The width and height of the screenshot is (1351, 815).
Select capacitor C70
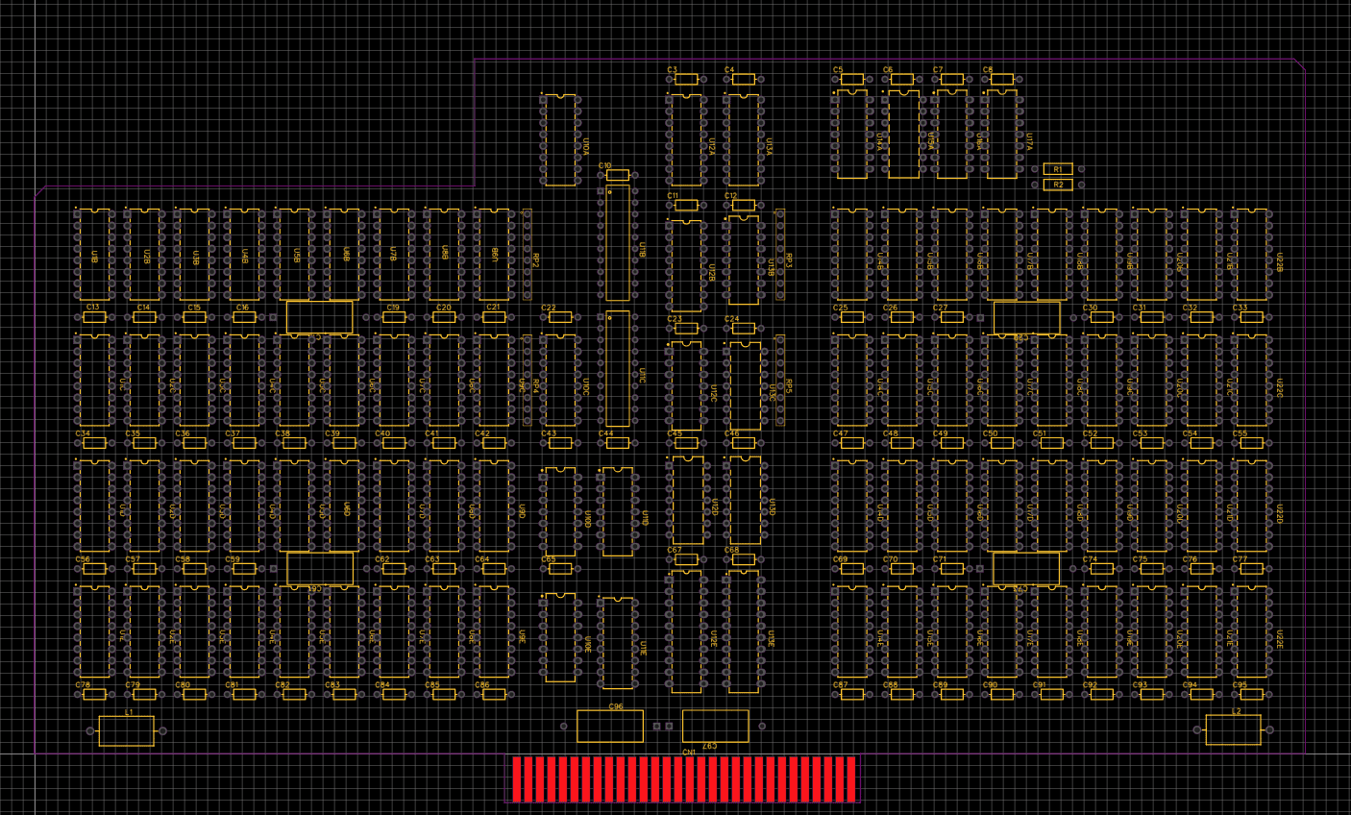coord(902,569)
